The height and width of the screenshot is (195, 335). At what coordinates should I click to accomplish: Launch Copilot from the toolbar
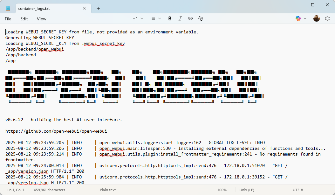[x=298, y=18]
